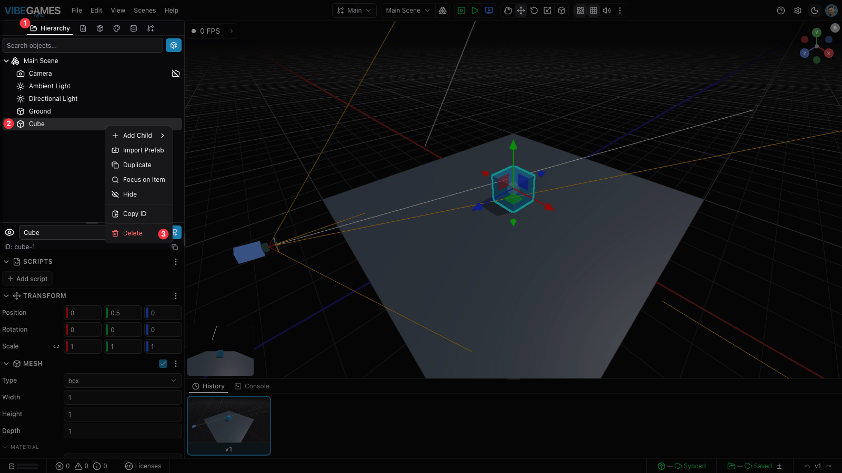Choose Duplicate from context menu

[139, 165]
